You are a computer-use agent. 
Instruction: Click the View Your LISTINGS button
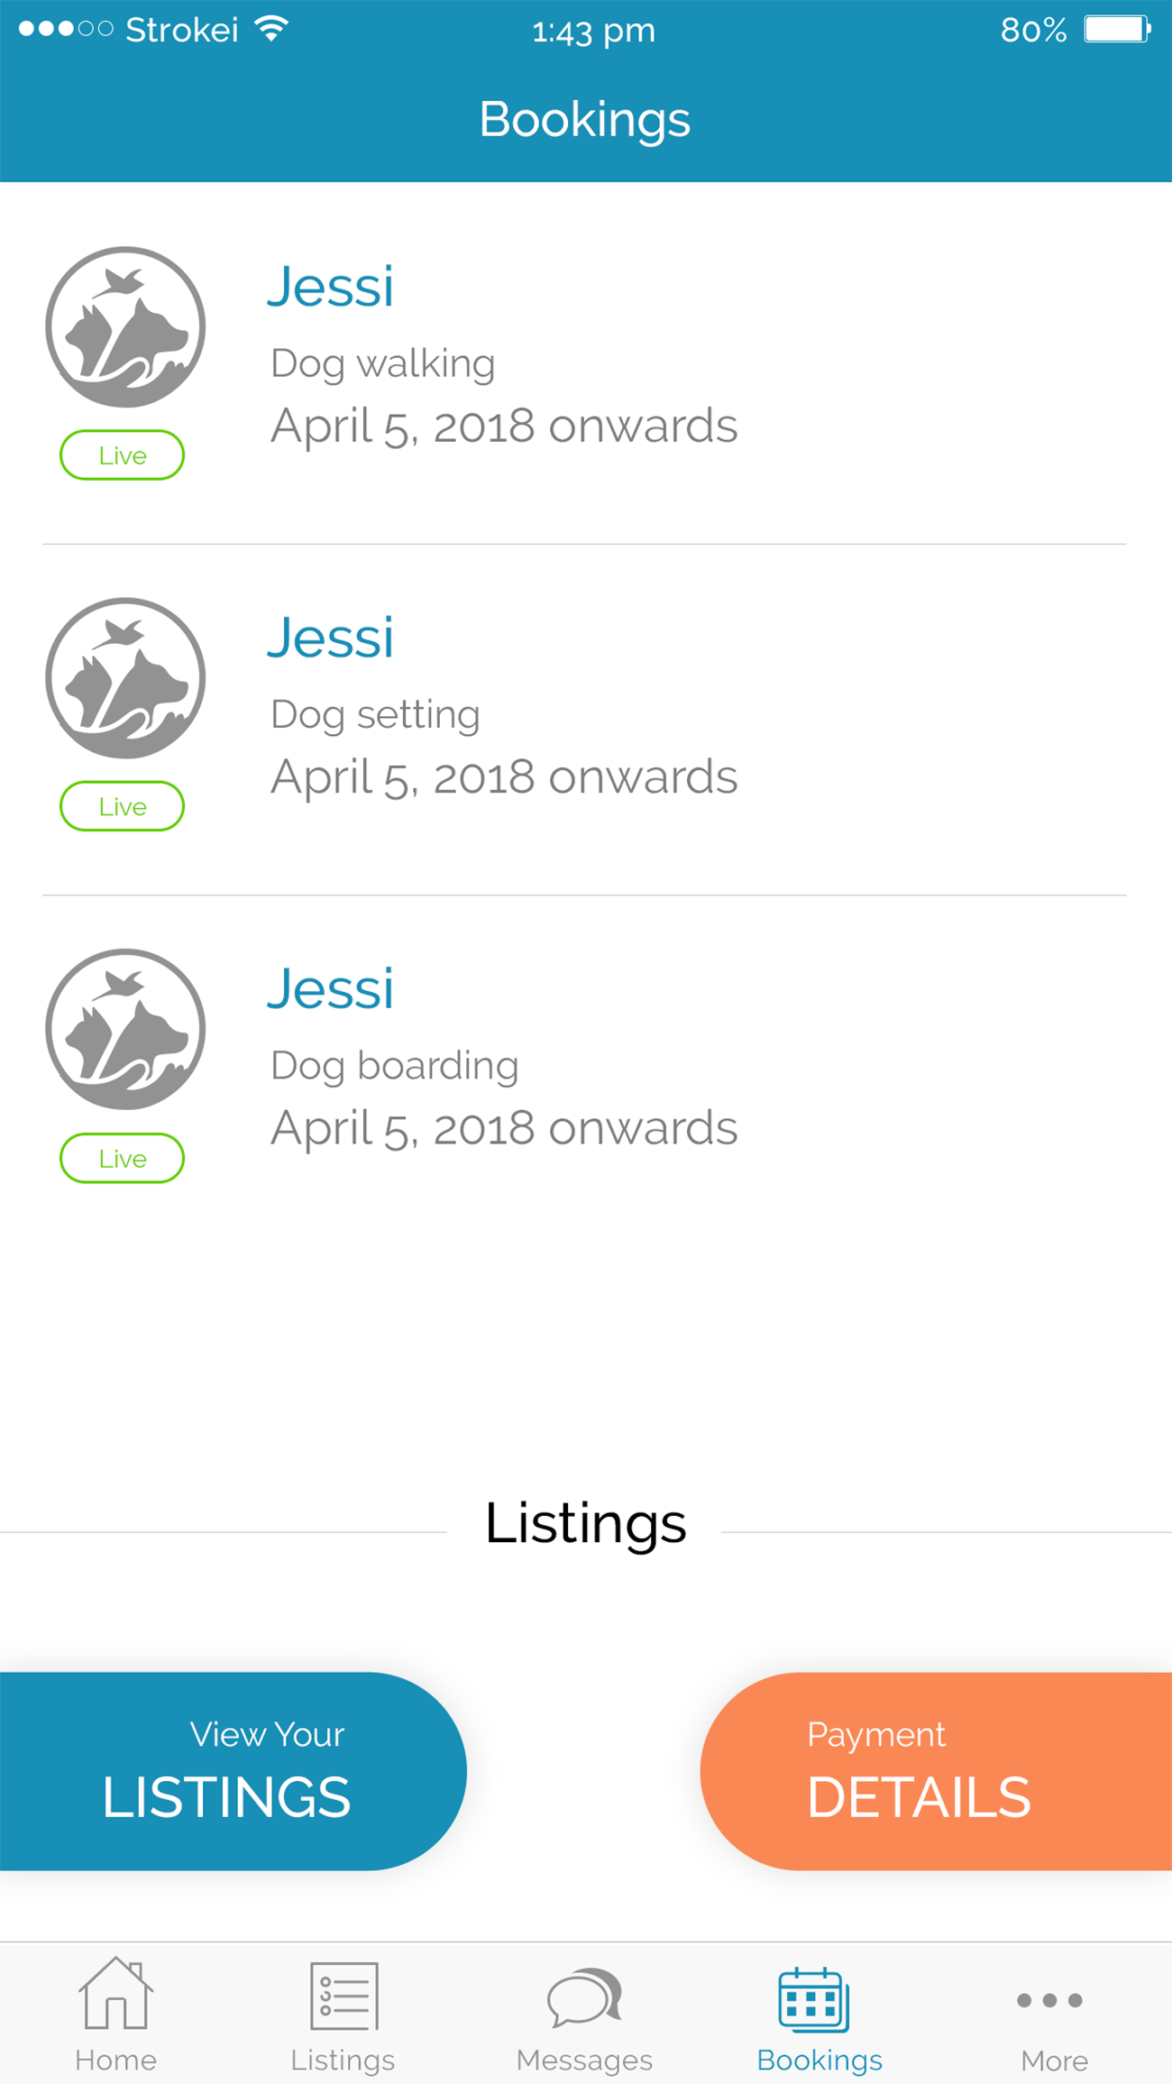(x=233, y=1771)
